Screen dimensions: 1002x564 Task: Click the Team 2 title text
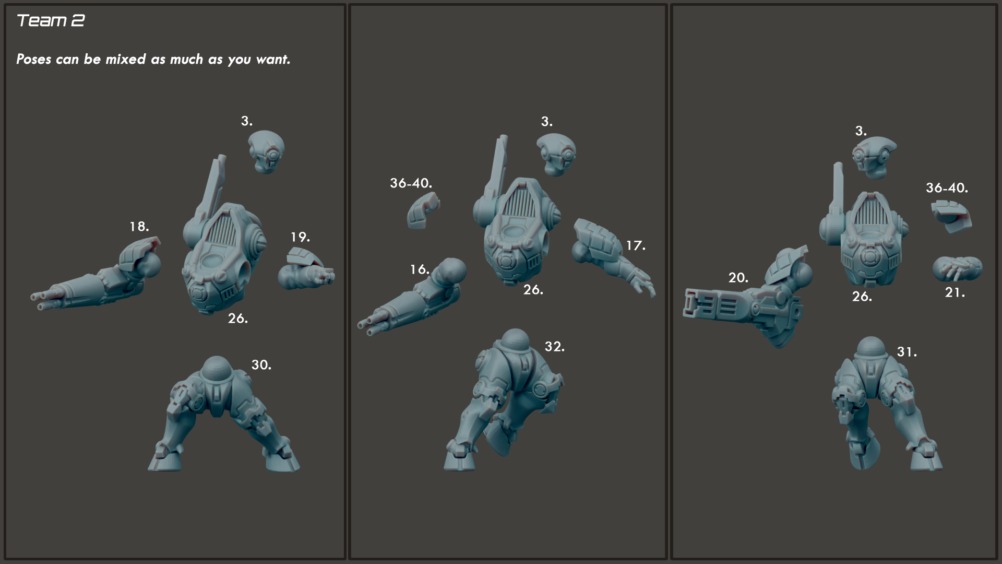tap(51, 20)
